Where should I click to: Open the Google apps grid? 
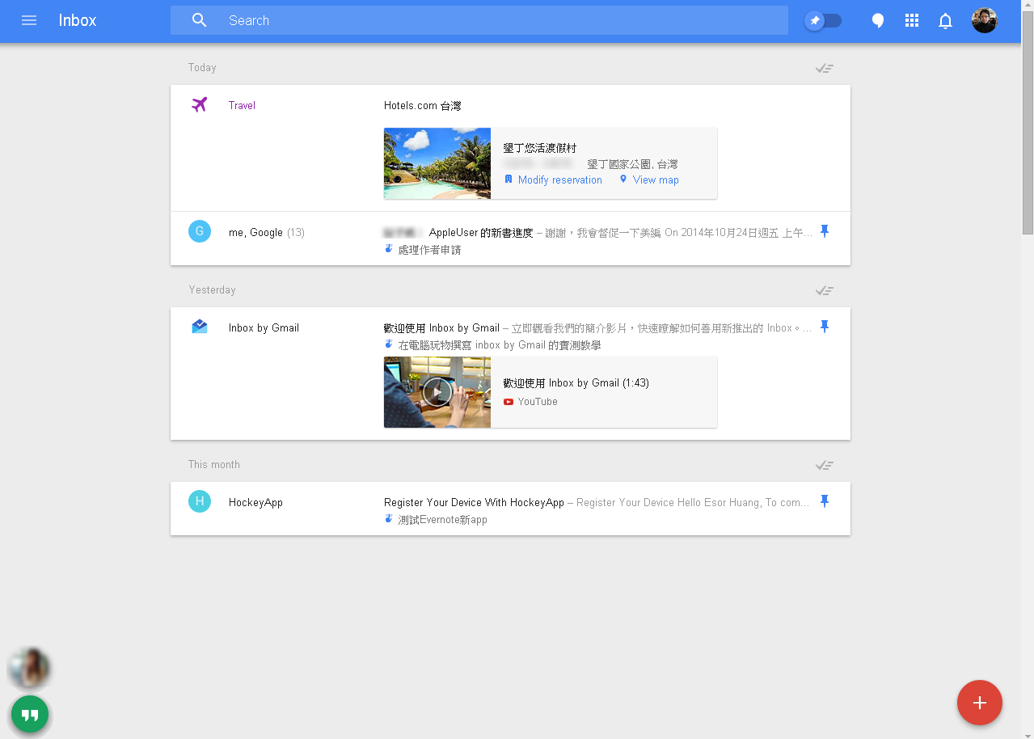[911, 20]
